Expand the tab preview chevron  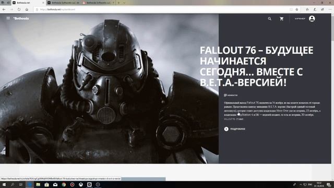coord(124,3)
